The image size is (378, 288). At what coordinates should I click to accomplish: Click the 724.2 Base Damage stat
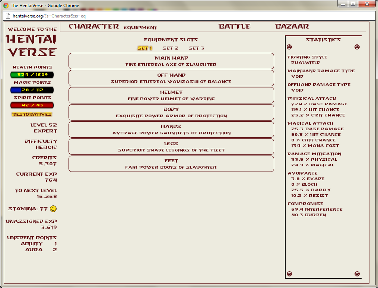click(319, 104)
